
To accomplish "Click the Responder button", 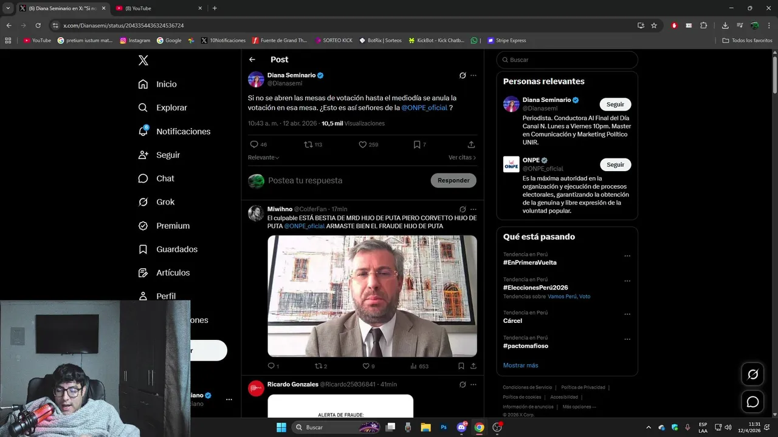I will (x=453, y=180).
